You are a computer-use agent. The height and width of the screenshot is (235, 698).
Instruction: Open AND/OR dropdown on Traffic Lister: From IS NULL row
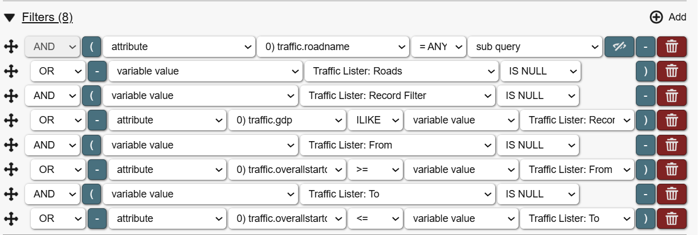tap(52, 145)
